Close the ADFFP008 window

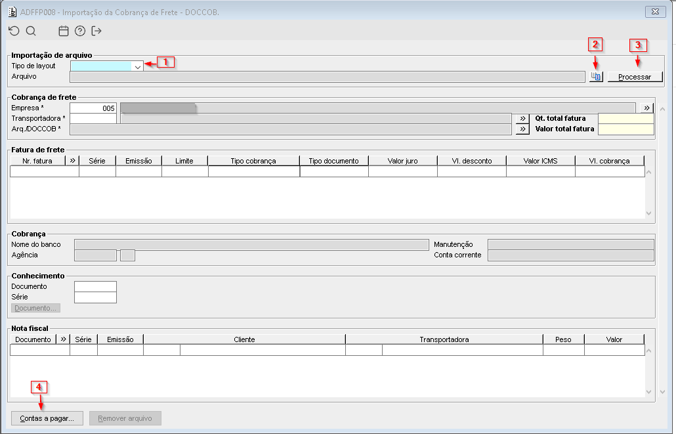655,12
